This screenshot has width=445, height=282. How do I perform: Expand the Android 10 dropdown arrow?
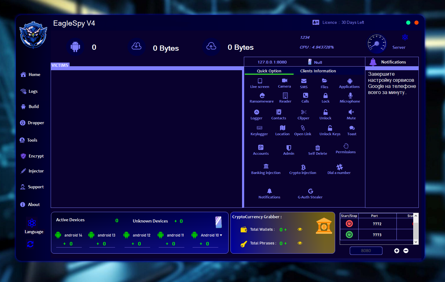pos(221,235)
